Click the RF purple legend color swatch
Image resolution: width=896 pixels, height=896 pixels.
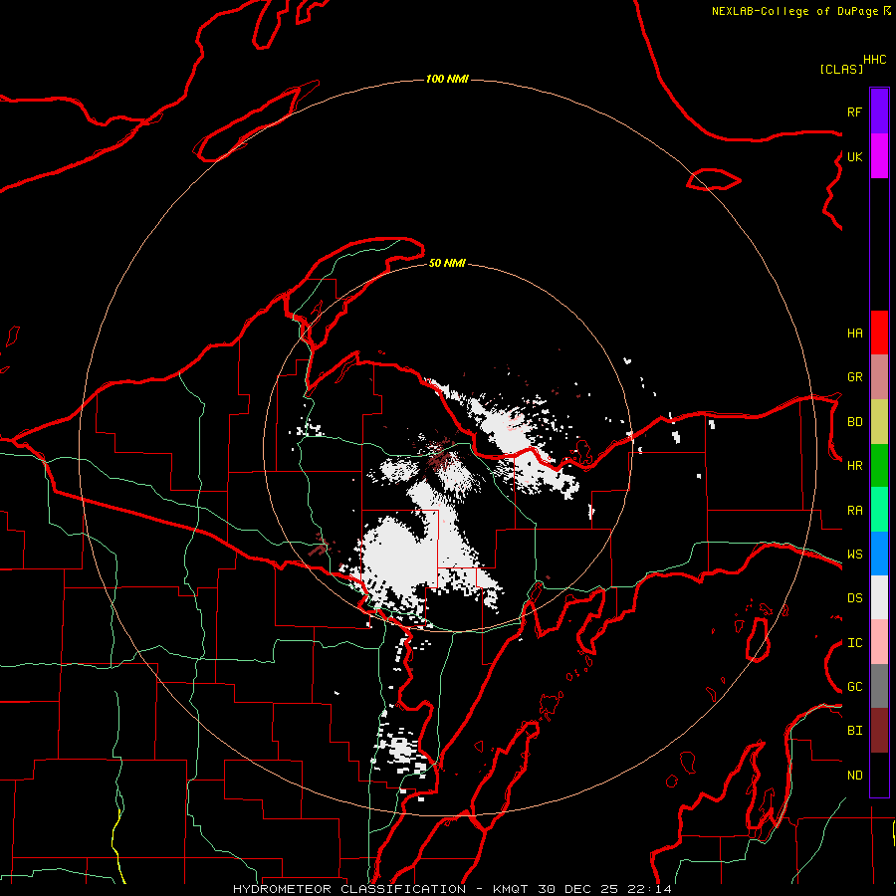[x=879, y=112]
